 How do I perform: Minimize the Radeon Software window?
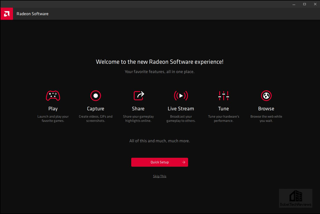294,4
